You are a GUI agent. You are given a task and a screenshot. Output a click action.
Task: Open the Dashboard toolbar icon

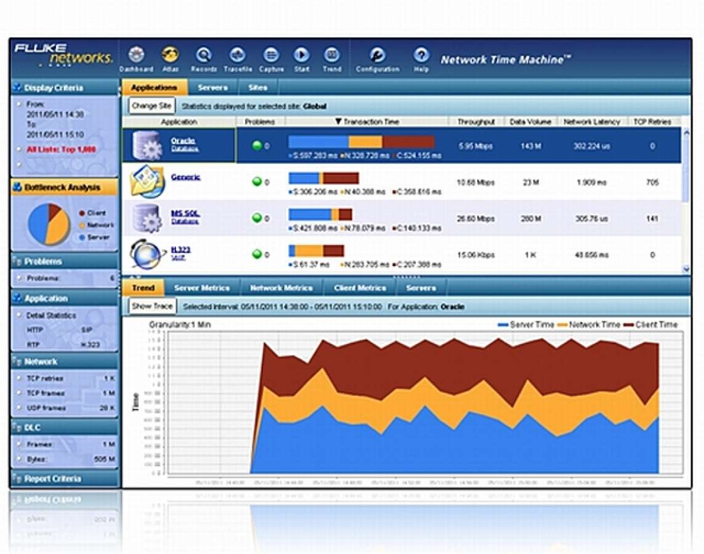(x=136, y=55)
